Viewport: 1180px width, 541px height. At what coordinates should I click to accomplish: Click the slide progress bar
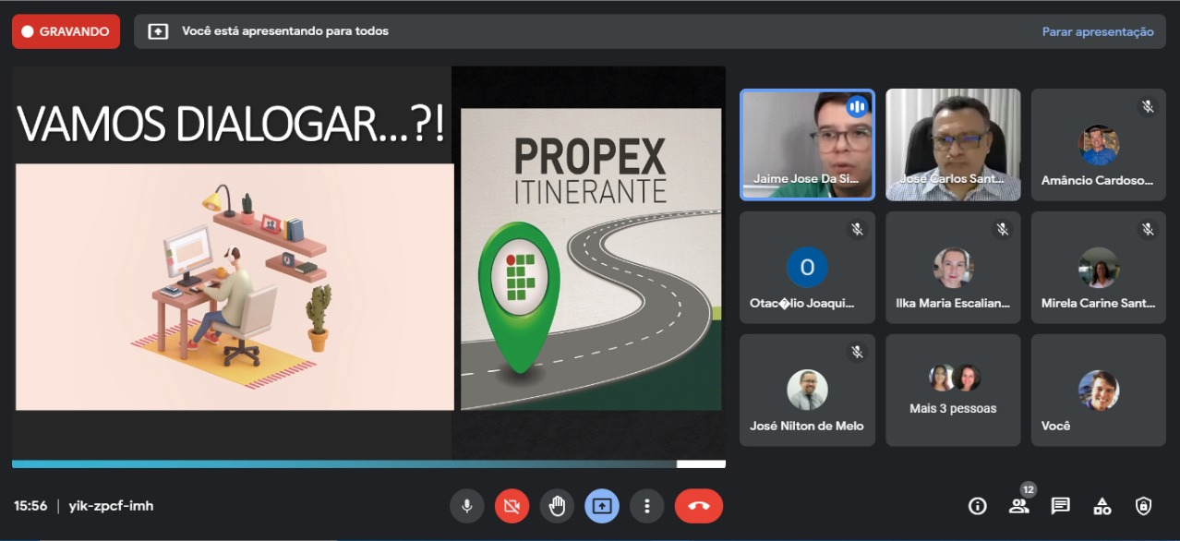tap(368, 463)
